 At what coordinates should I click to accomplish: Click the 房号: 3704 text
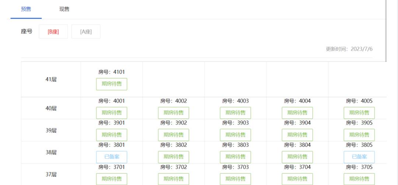(x=297, y=167)
